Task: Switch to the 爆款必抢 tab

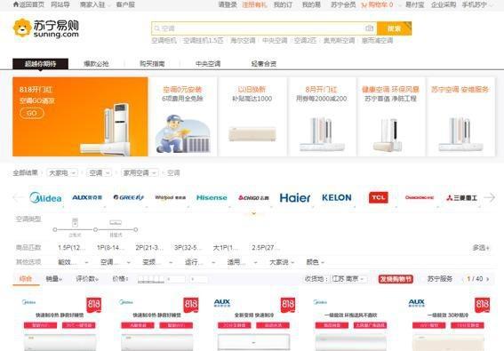Action: pos(96,64)
